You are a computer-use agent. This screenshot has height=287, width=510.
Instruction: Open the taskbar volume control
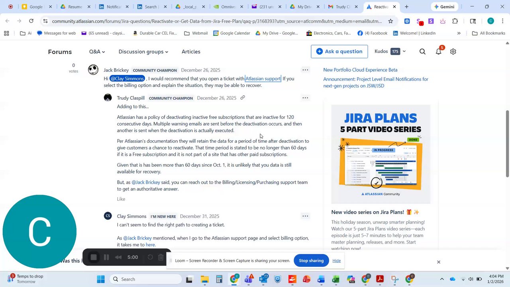[x=471, y=279]
